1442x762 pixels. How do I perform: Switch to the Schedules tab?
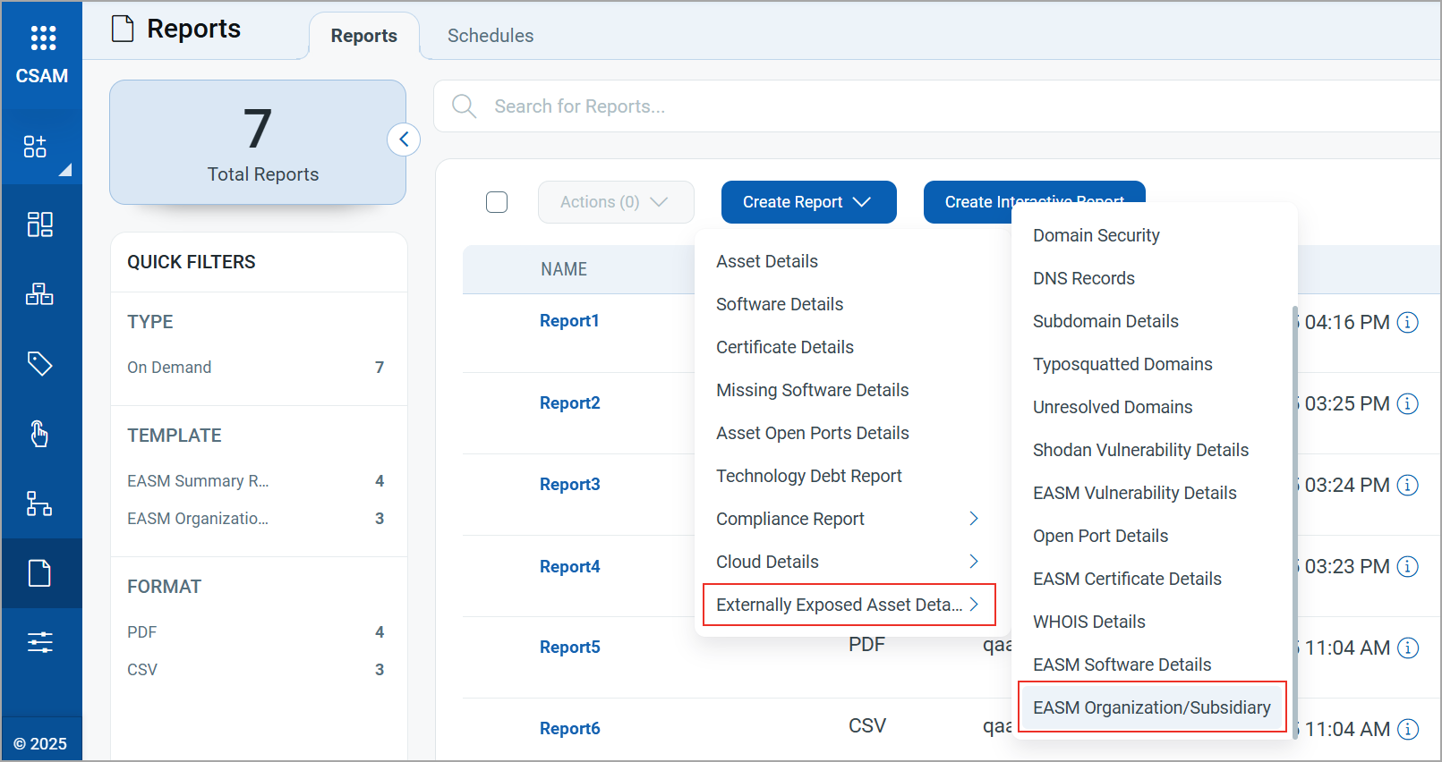tap(490, 36)
